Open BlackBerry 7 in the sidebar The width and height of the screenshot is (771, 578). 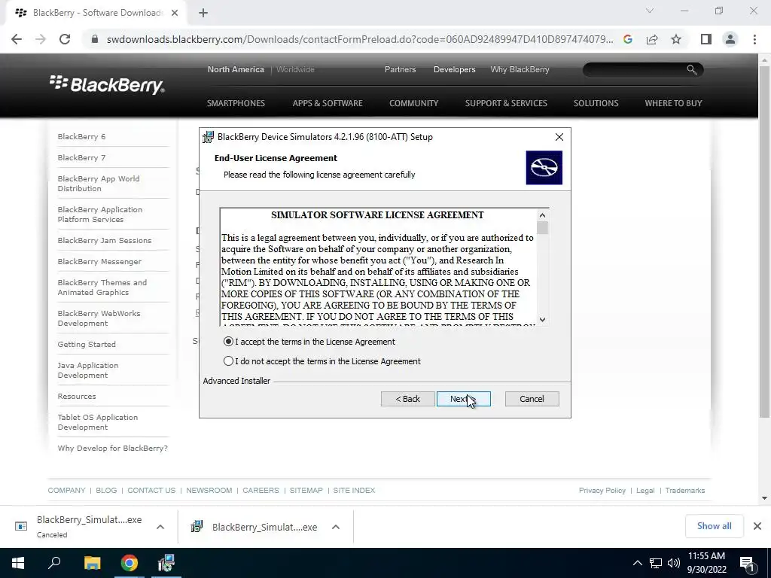81,158
